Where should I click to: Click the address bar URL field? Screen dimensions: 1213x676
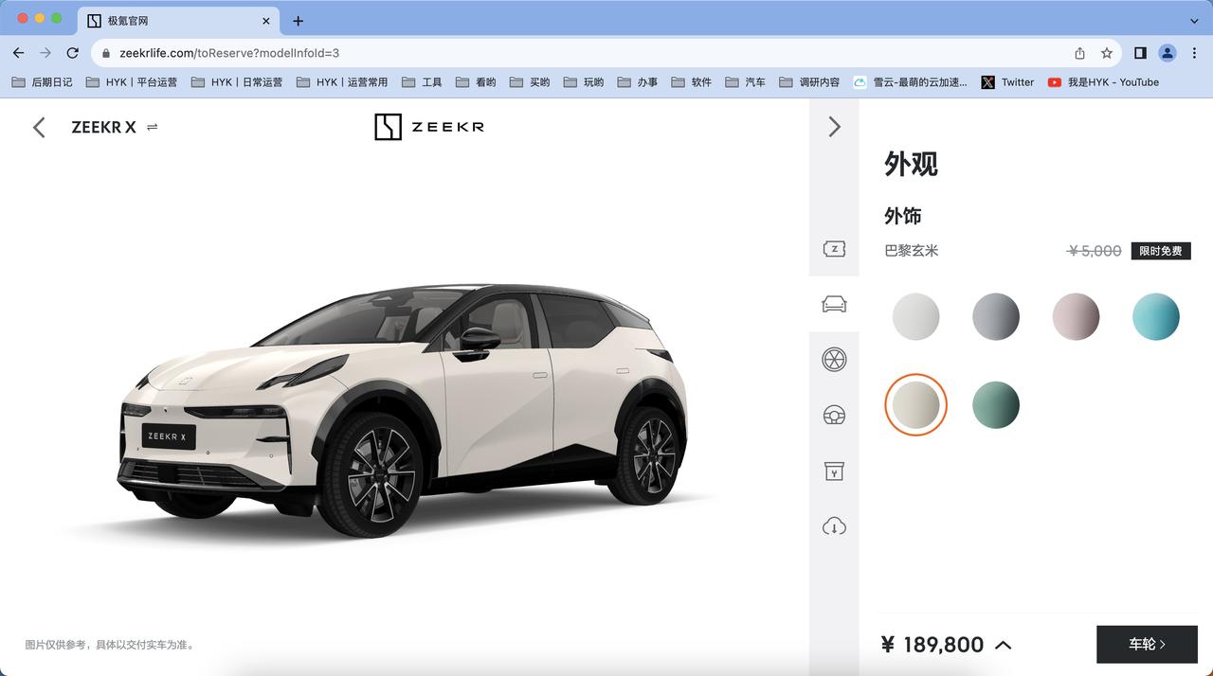coord(606,53)
